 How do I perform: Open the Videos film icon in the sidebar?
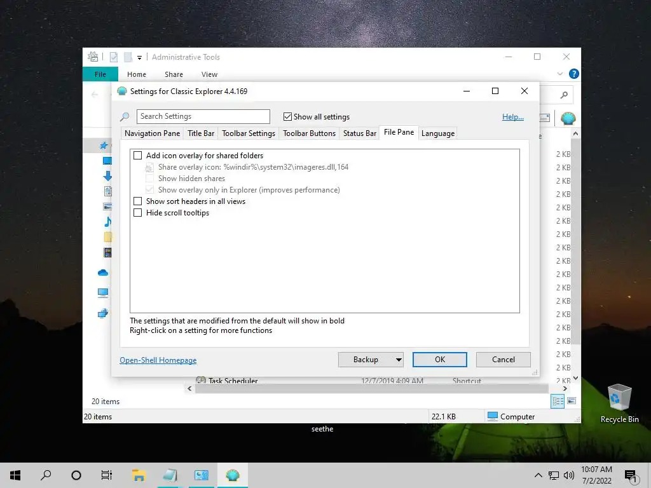tap(107, 252)
